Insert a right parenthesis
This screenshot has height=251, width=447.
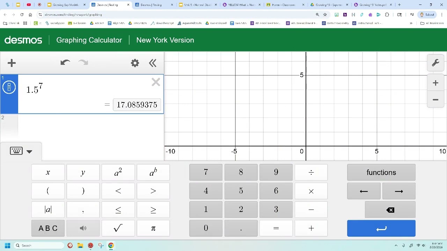(83, 191)
